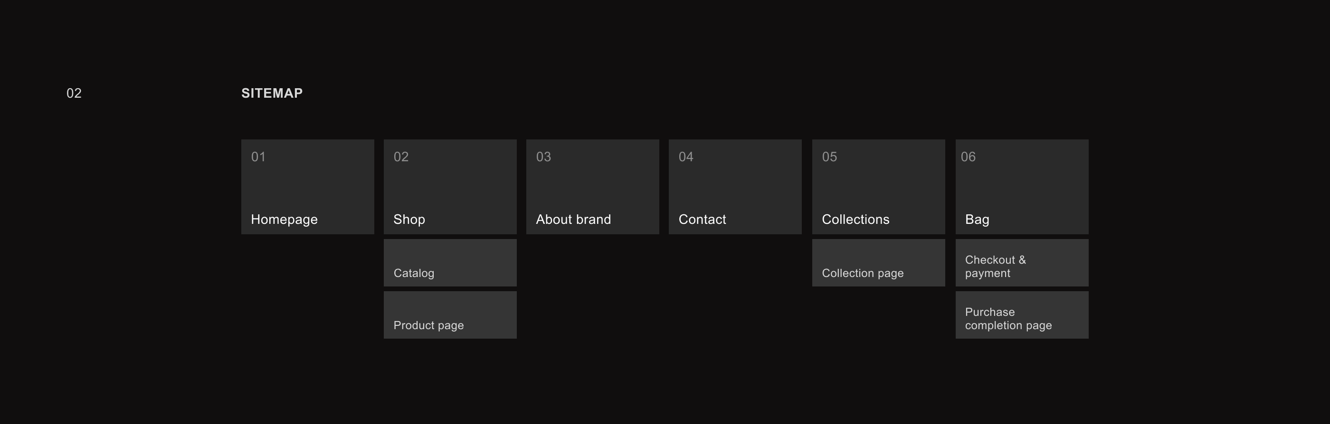The height and width of the screenshot is (424, 1330).
Task: Click number 06 on the Bag card
Action: pos(968,157)
